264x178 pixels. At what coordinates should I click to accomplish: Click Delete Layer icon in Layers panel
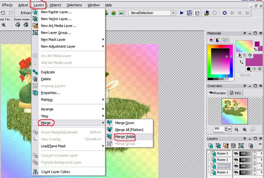[251, 146]
